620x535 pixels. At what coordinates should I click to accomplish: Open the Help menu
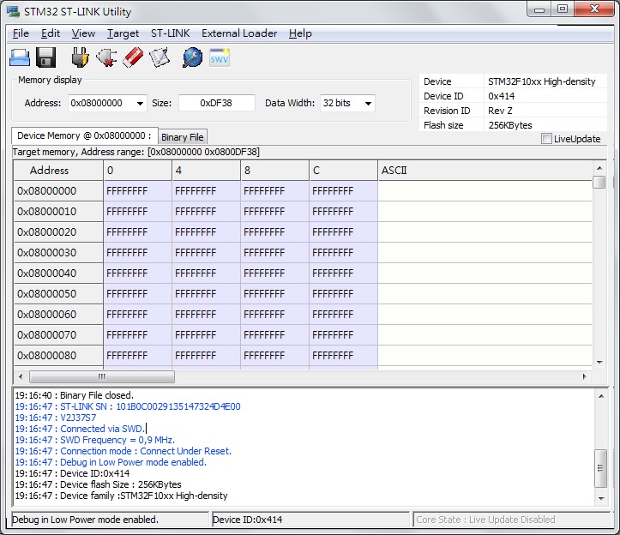pyautogui.click(x=300, y=33)
